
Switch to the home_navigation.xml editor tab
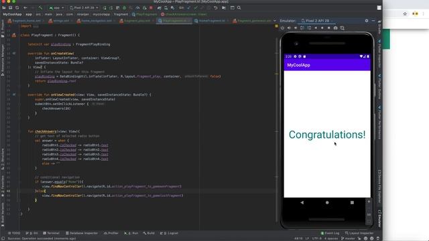point(96,21)
